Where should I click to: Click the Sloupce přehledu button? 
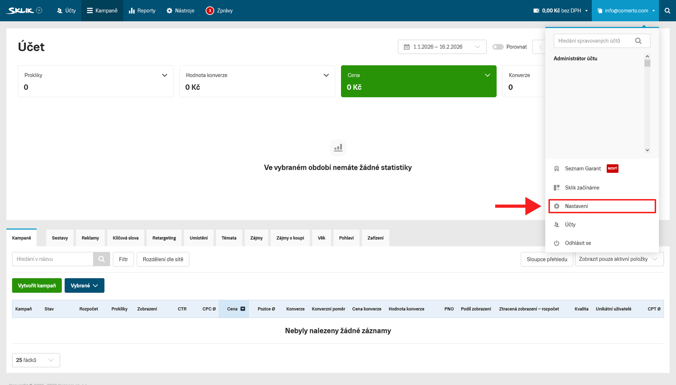click(x=547, y=259)
